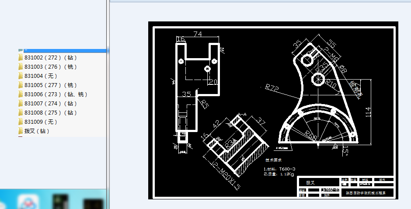Click the vertical divider between the two panes
411x209 pixels.
point(108,105)
